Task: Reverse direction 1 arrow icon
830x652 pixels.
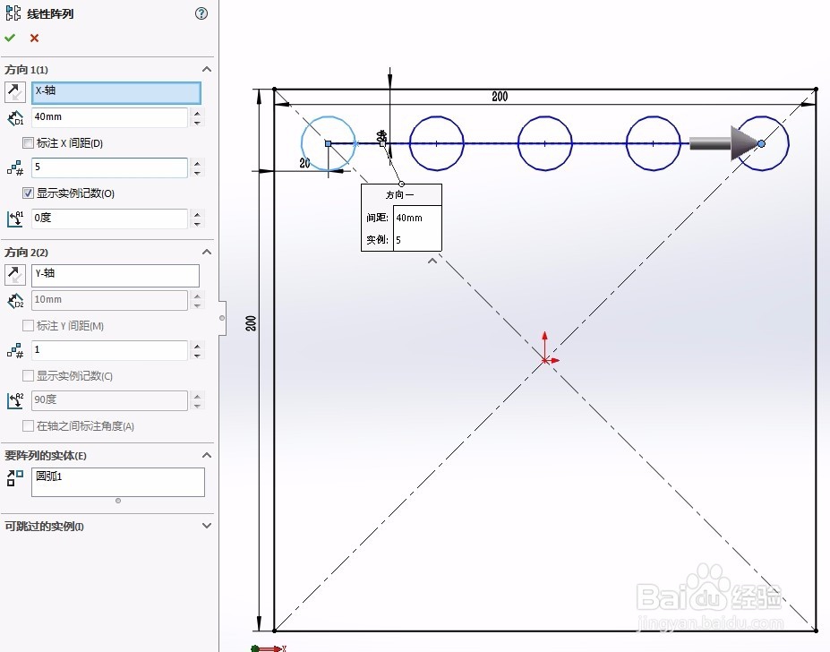Action: [x=15, y=92]
